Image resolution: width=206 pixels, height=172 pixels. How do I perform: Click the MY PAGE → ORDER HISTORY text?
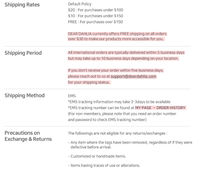(160, 108)
